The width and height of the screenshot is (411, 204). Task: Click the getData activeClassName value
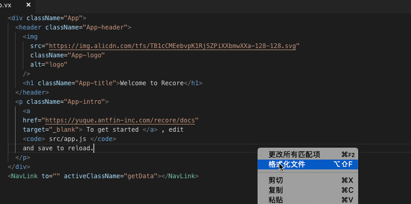[140, 176]
